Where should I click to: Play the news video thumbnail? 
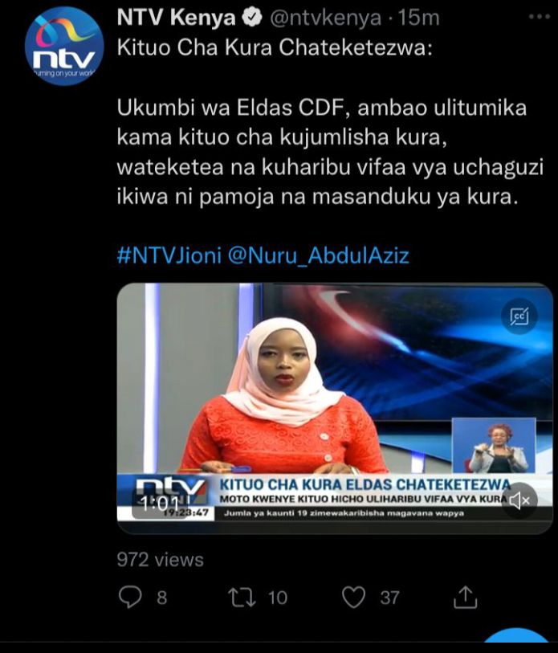pos(335,409)
